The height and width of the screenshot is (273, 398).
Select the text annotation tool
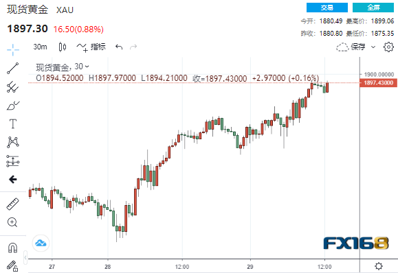click(12, 124)
